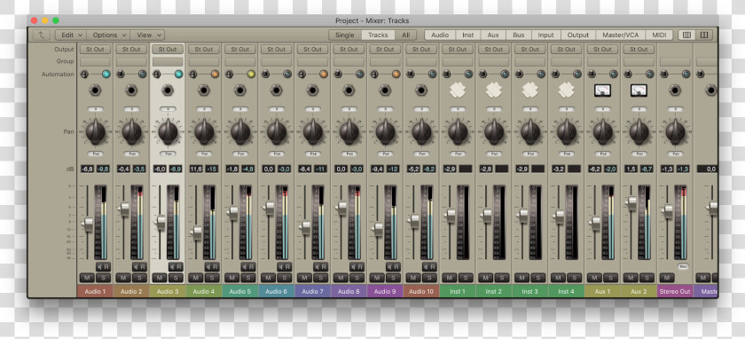The height and width of the screenshot is (339, 745).
Task: Open the instrument plug-in icon on Inst 2
Action: 494,90
